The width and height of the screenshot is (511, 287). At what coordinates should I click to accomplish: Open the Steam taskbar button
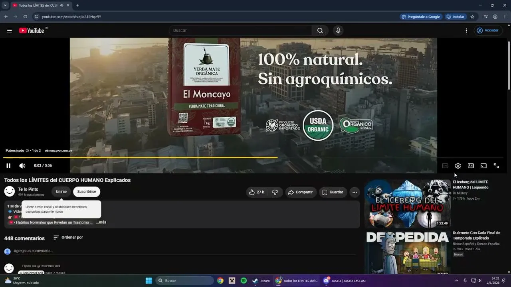pos(261,281)
